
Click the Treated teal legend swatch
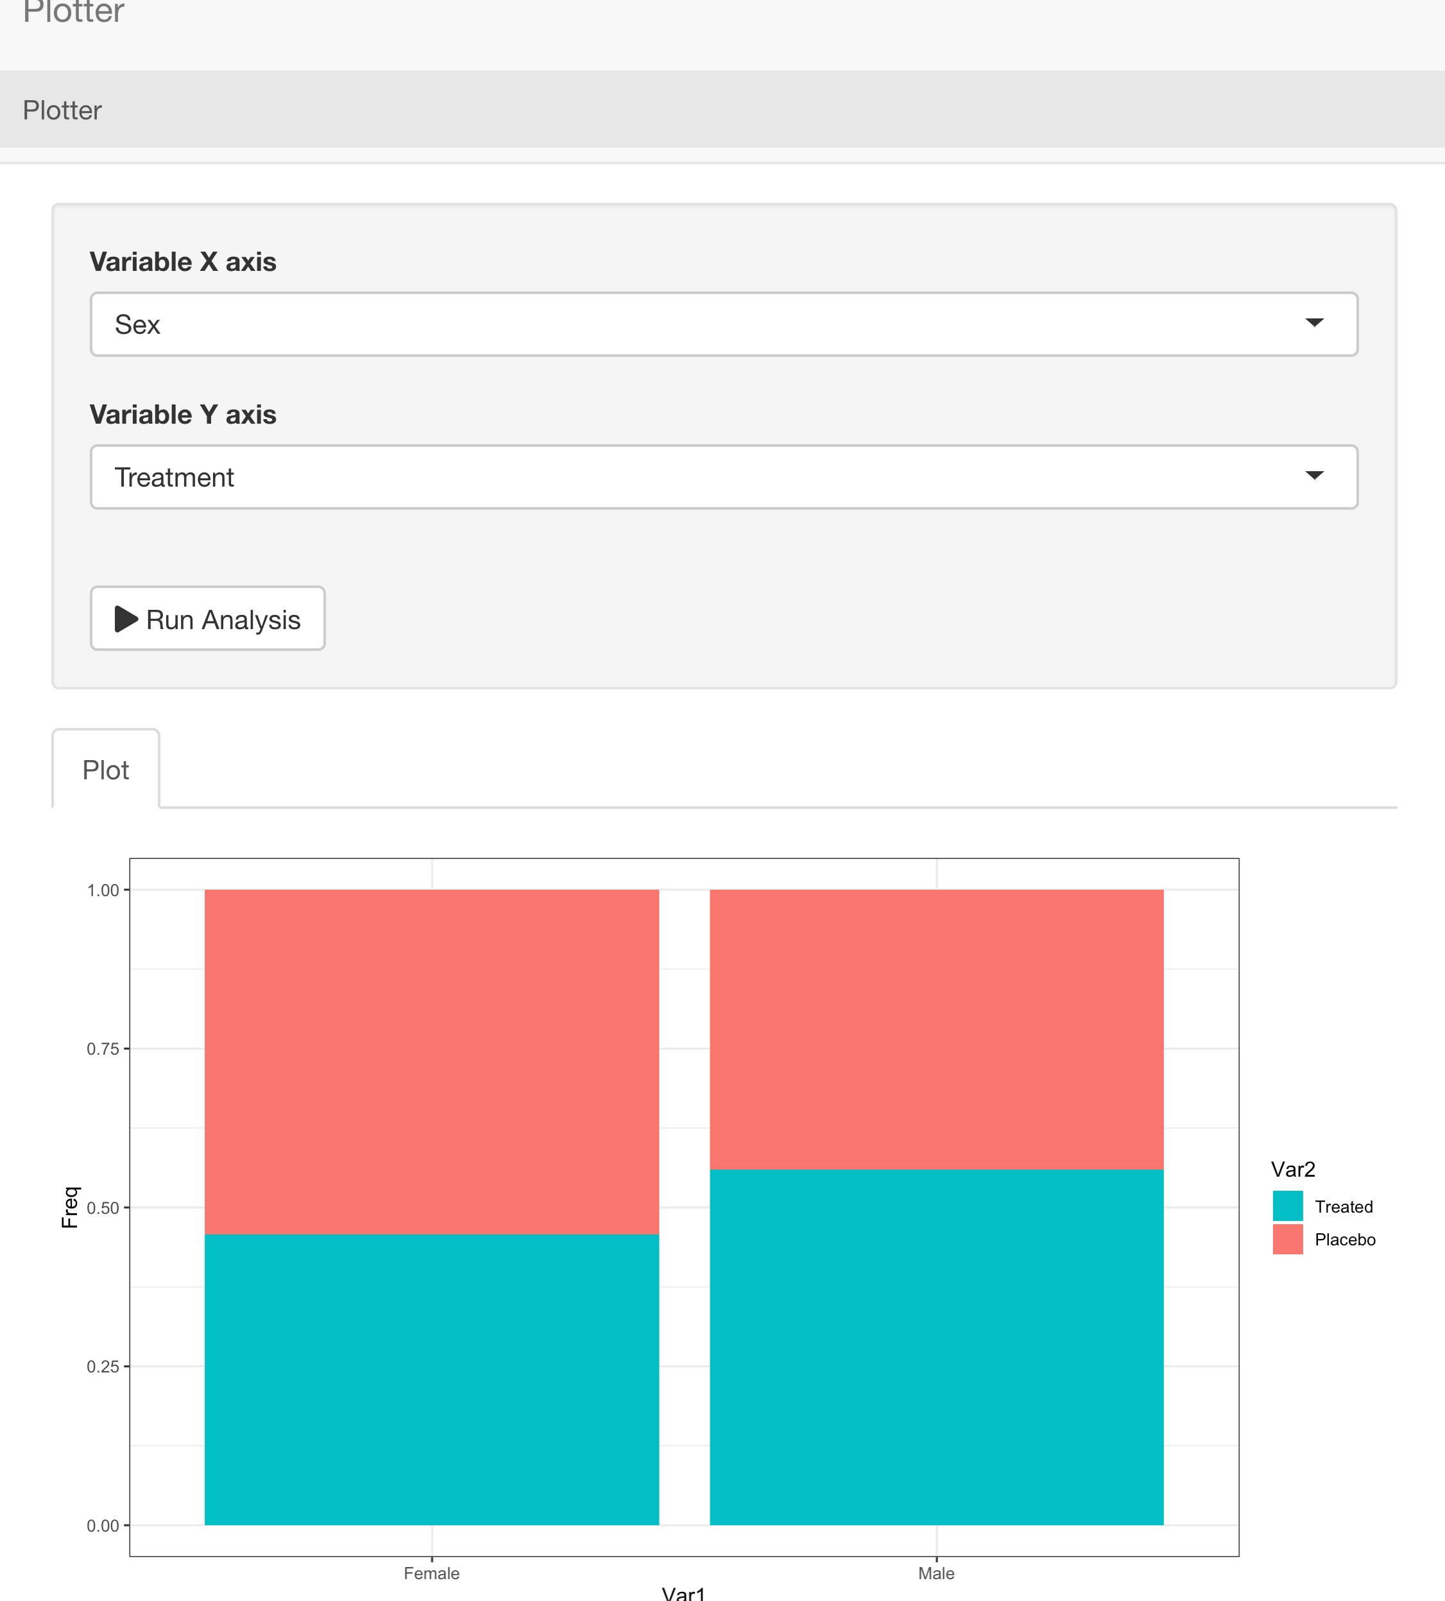(x=1287, y=1206)
